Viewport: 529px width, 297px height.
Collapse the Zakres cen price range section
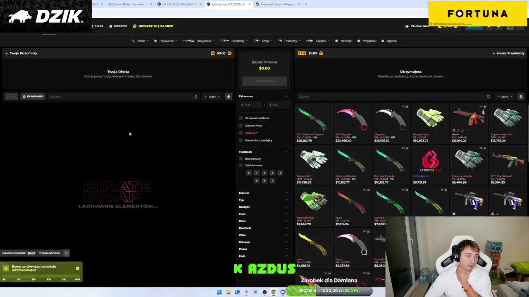(x=286, y=96)
